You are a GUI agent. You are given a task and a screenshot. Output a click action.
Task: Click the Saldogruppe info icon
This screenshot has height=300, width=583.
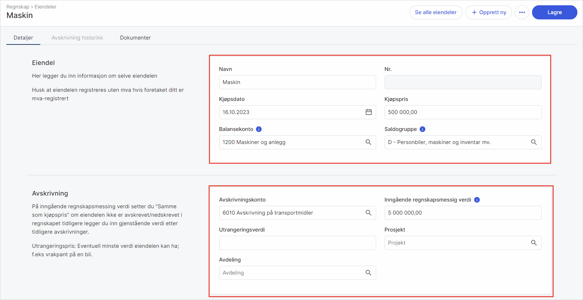coord(422,129)
